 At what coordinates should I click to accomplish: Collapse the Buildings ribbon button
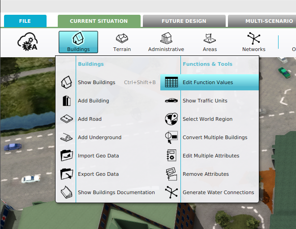point(78,42)
